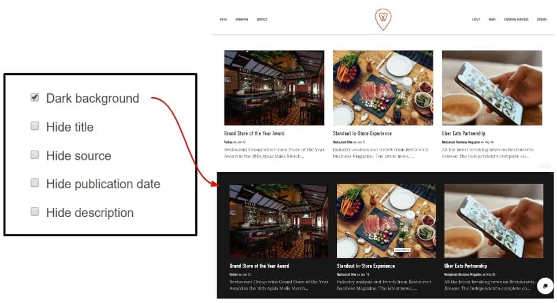Open Catering Services menu item

516,20
